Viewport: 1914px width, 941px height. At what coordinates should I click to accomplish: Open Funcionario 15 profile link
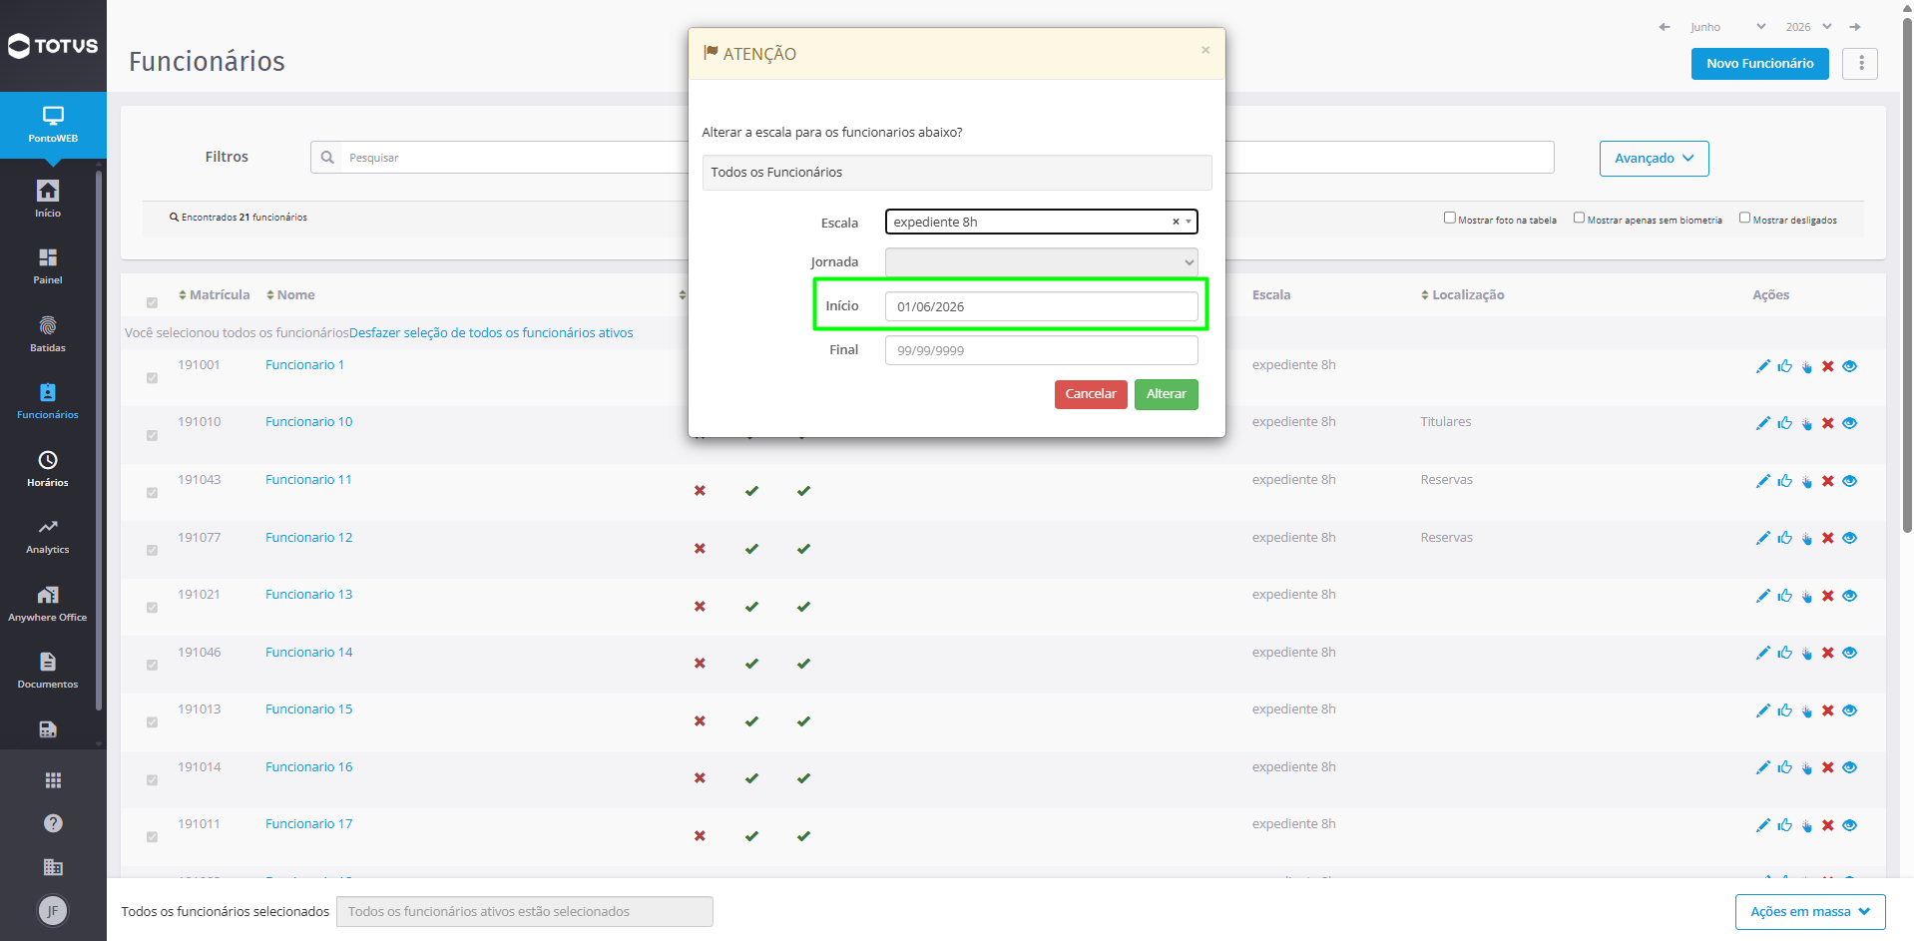pyautogui.click(x=308, y=709)
